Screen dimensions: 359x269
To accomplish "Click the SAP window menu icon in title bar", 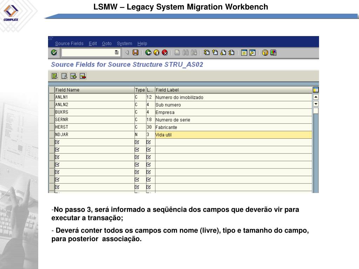I will pos(51,38).
